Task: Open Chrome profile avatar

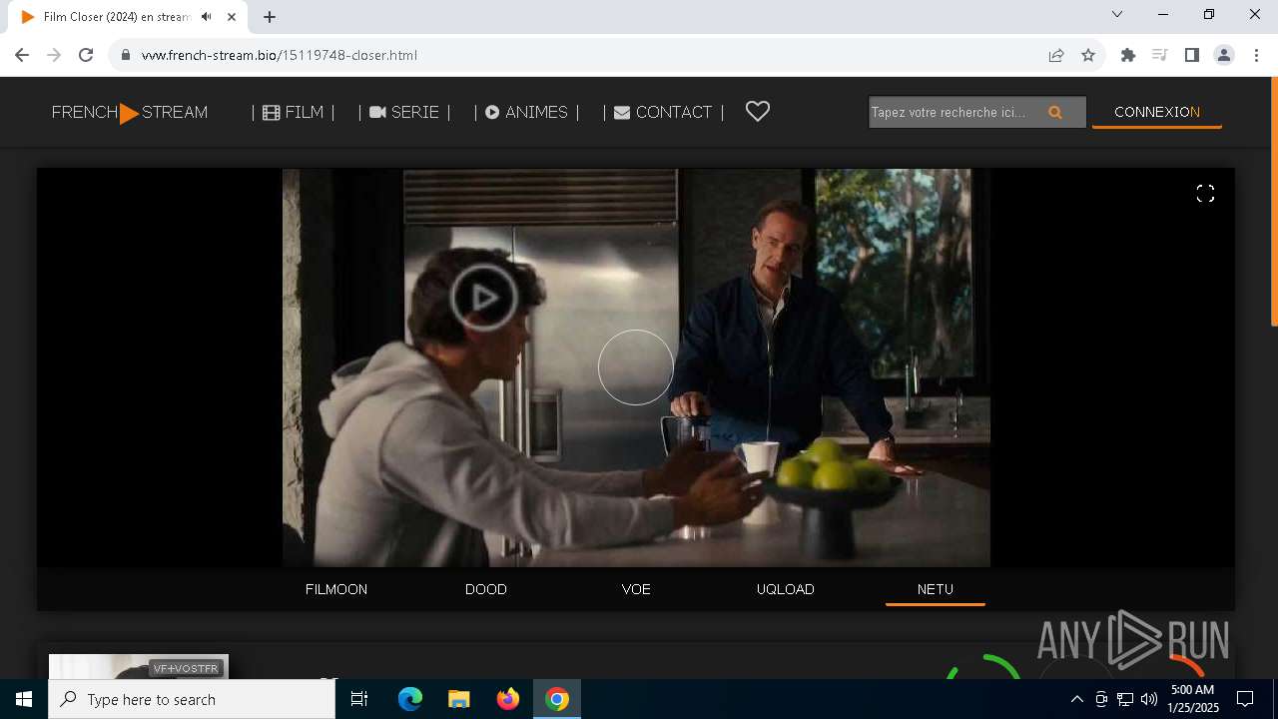Action: tap(1224, 55)
